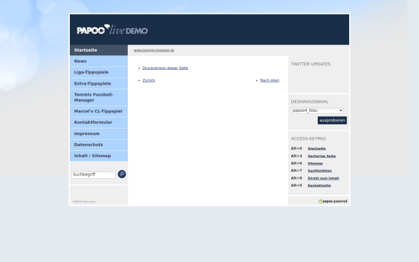419x262 pixels.
Task: Open Inhalt / Sitemap page
Action: tap(99, 156)
